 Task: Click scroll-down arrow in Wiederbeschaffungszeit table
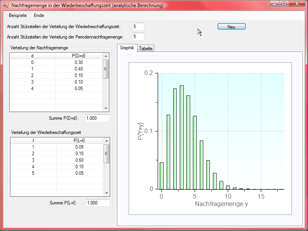(107, 193)
